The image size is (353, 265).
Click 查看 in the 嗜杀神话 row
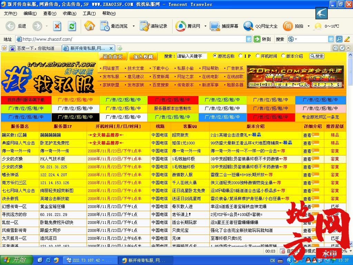(x=307, y=175)
